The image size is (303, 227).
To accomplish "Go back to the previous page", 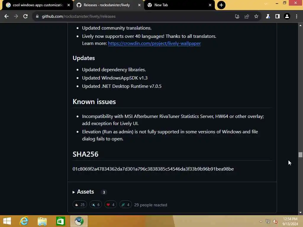I will tap(7, 17).
